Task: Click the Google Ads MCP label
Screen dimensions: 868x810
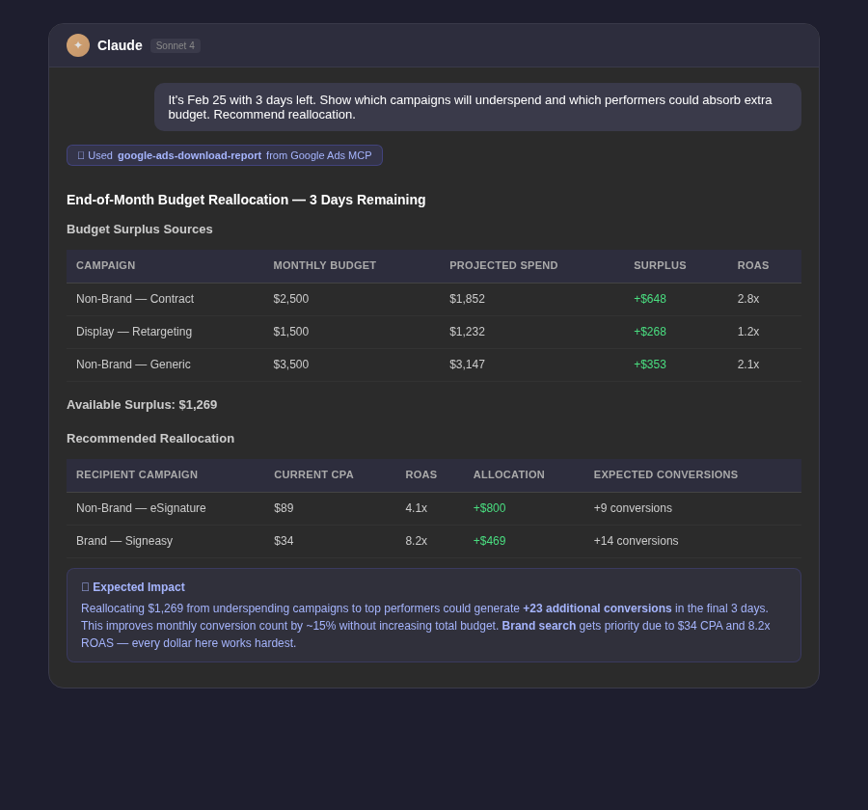Action: (x=319, y=155)
